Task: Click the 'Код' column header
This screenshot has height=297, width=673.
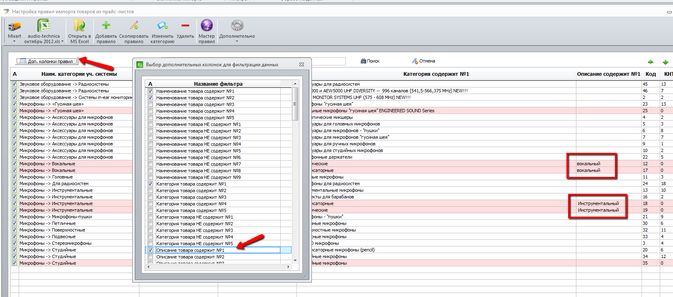Action: click(651, 74)
